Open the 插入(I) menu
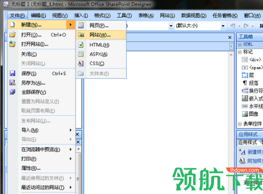The image size is (263, 194). pyautogui.click(x=81, y=16)
